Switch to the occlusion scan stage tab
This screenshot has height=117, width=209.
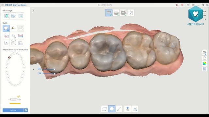pyautogui.click(x=123, y=13)
